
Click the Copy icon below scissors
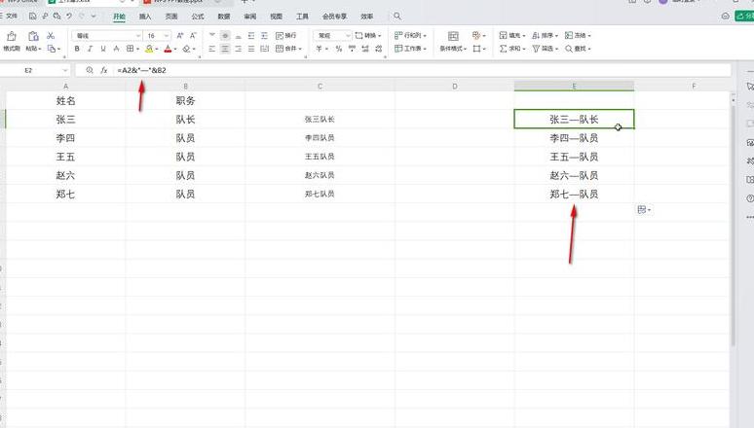(x=52, y=49)
